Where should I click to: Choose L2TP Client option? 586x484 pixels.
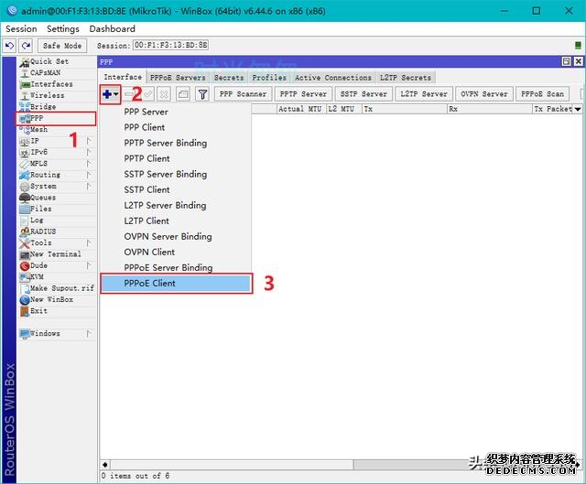176,221
